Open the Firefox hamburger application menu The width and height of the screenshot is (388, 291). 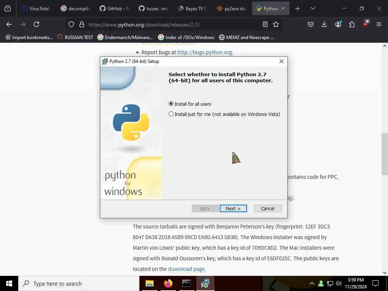pos(379,24)
